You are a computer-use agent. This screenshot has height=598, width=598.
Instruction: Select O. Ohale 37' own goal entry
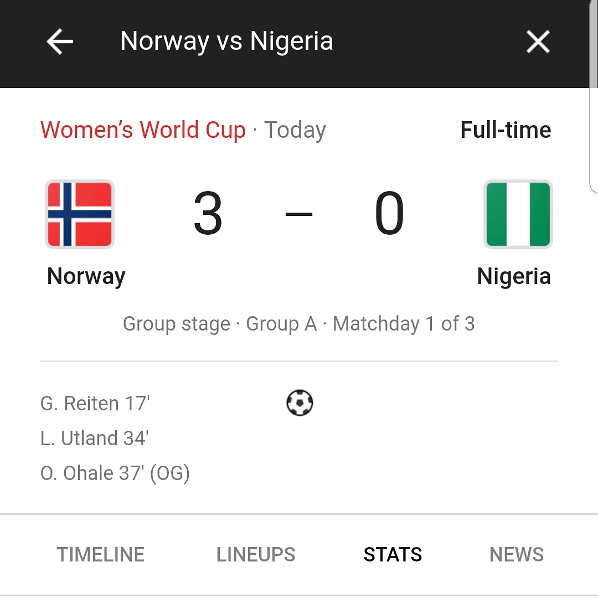(115, 473)
